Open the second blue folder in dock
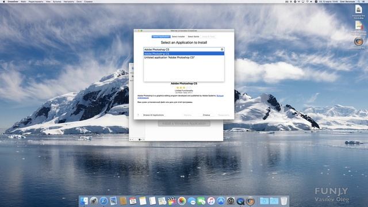The width and height of the screenshot is (368, 207). point(274,201)
